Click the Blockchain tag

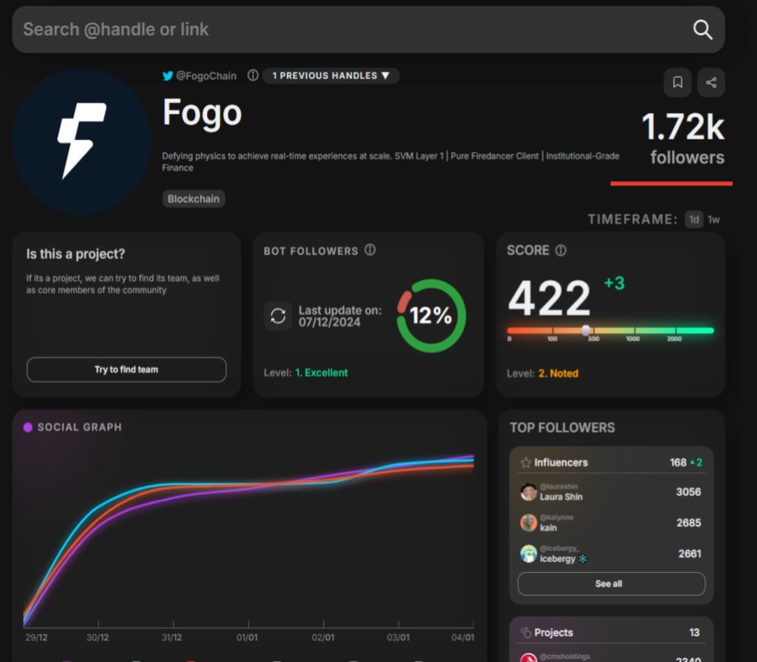[x=193, y=199]
